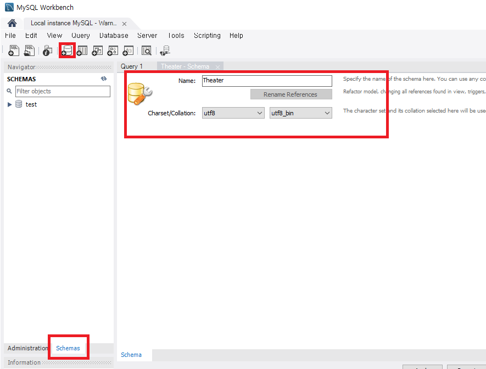
Task: Click the SCHEMAS panel heading
Action: (x=21, y=79)
